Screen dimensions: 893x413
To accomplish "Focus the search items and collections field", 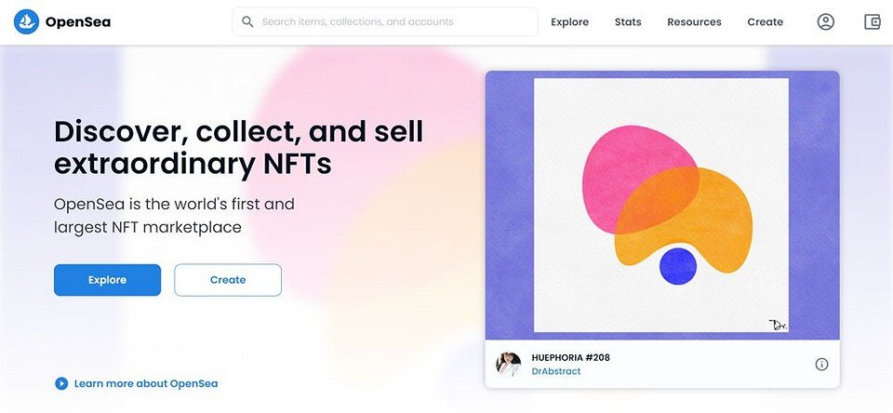I will pyautogui.click(x=391, y=21).
